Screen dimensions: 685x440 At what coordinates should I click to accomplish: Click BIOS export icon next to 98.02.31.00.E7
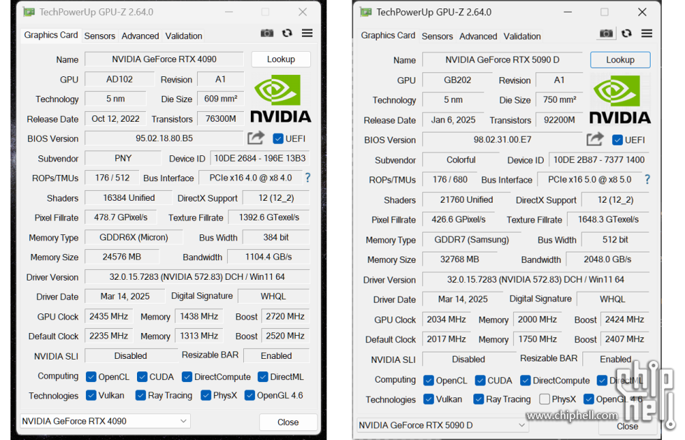click(595, 139)
